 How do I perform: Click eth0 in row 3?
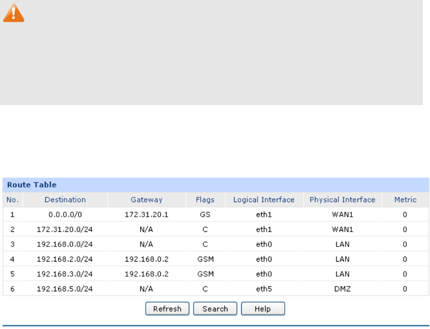click(264, 244)
